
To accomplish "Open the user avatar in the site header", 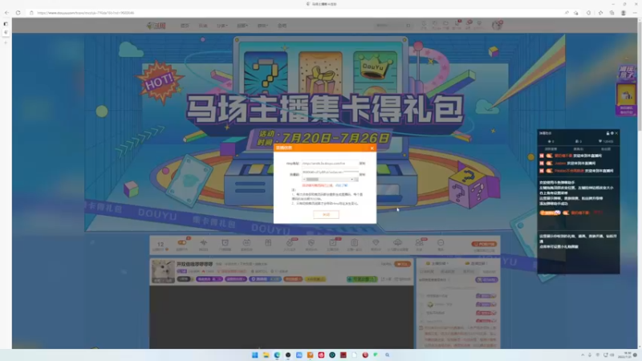I will [497, 26].
